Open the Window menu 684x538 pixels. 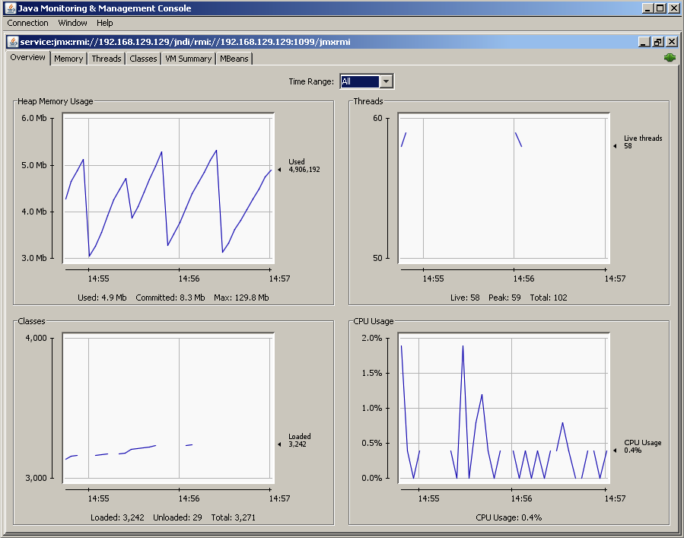coord(72,24)
